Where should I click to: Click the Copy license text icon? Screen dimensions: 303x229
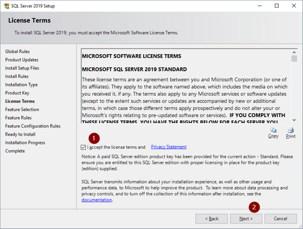273,130
